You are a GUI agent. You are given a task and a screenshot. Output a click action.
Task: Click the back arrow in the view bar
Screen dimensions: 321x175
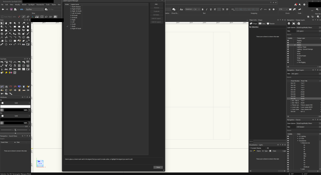pyautogui.click(x=3, y=9)
